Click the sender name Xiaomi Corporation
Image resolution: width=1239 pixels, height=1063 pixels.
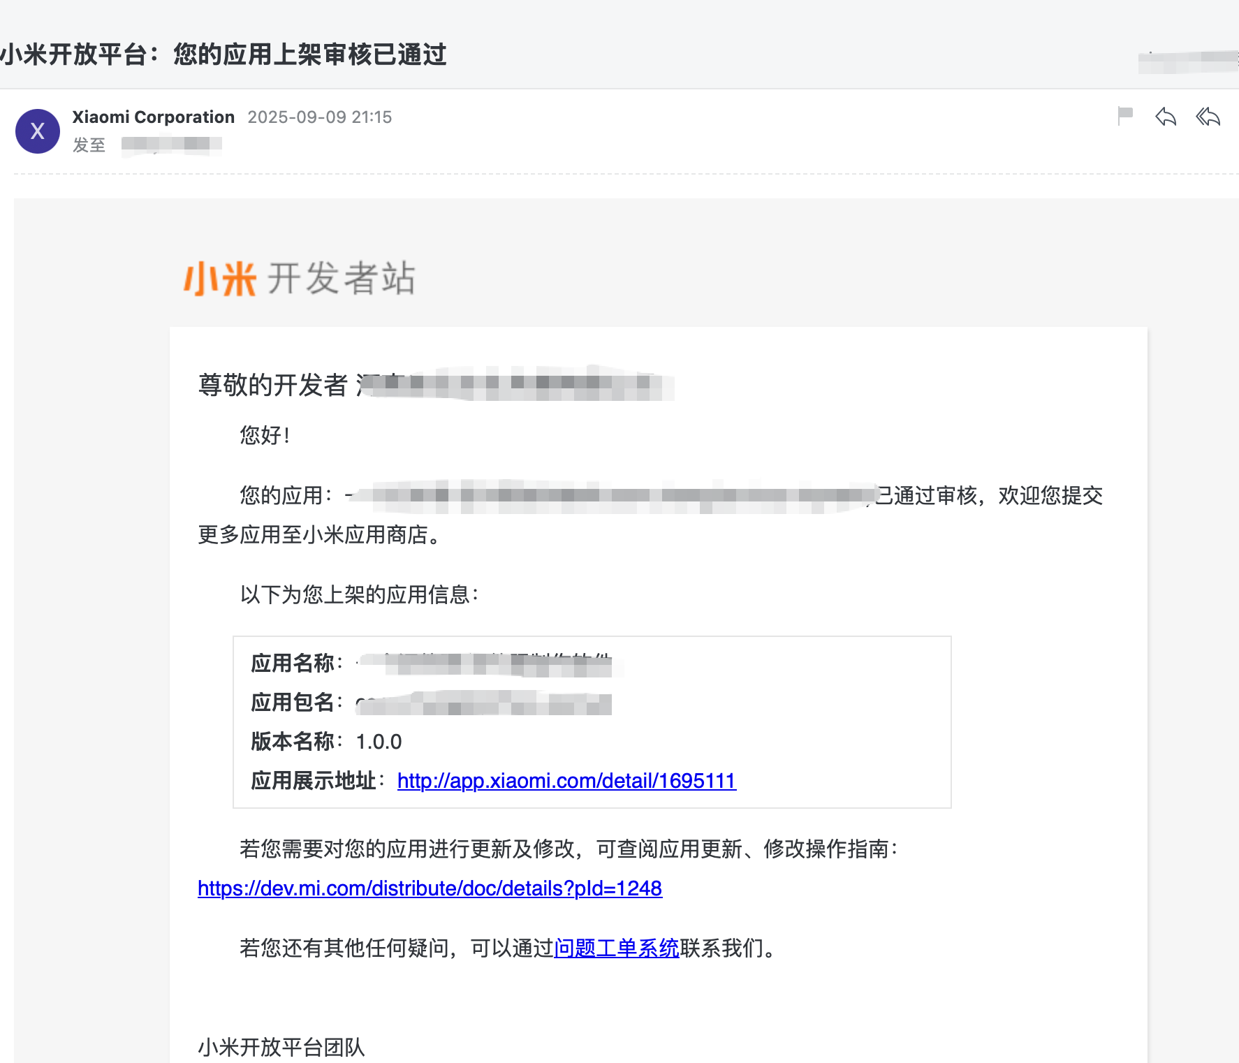pyautogui.click(x=154, y=117)
